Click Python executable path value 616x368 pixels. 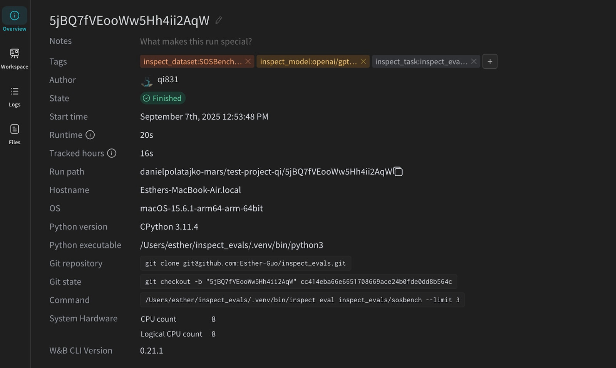click(x=231, y=245)
